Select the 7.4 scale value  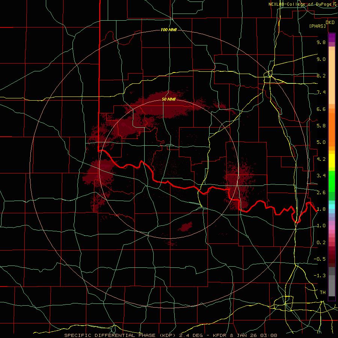pos(321,92)
